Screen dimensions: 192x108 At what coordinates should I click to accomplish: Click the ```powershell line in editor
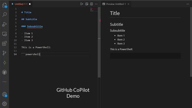pyautogui.click(x=31, y=54)
